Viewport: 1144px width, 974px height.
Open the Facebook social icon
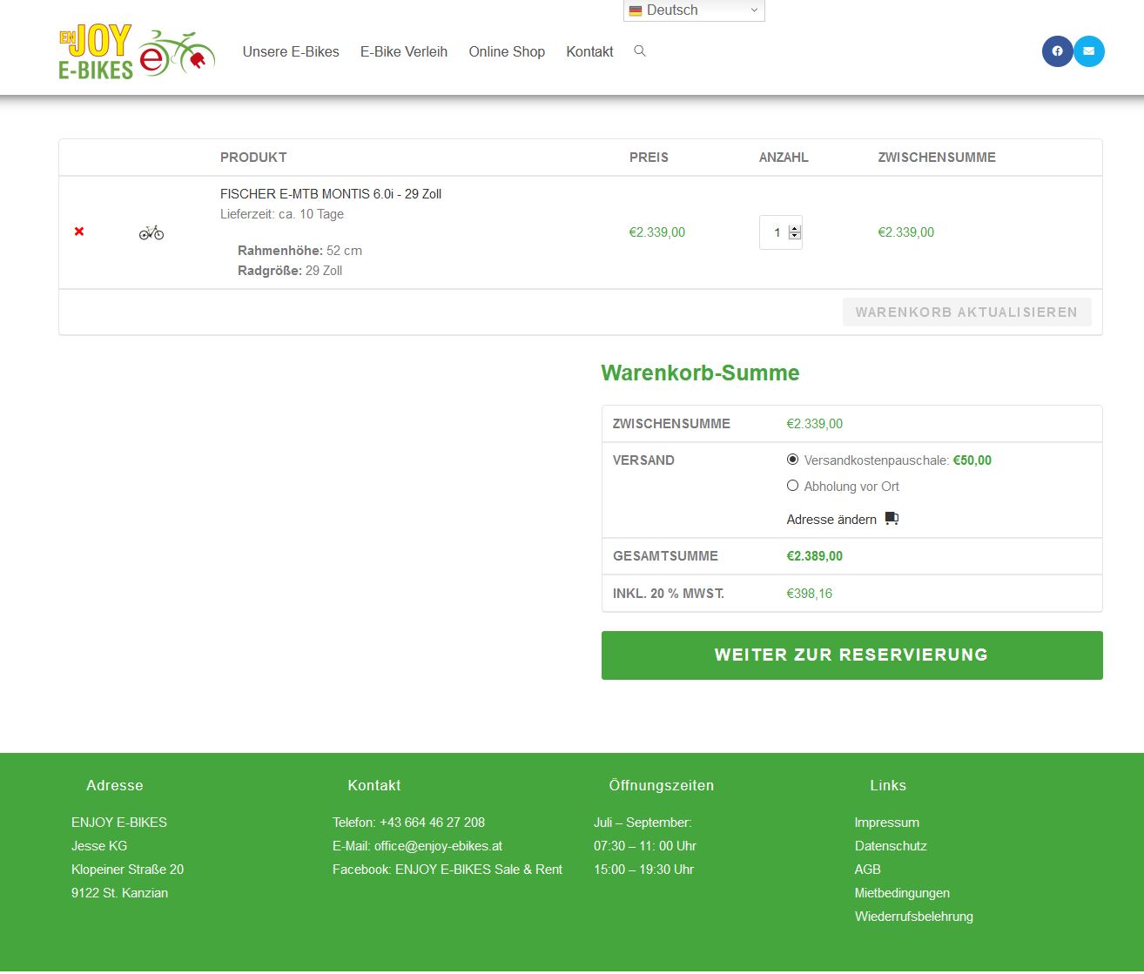coord(1057,51)
